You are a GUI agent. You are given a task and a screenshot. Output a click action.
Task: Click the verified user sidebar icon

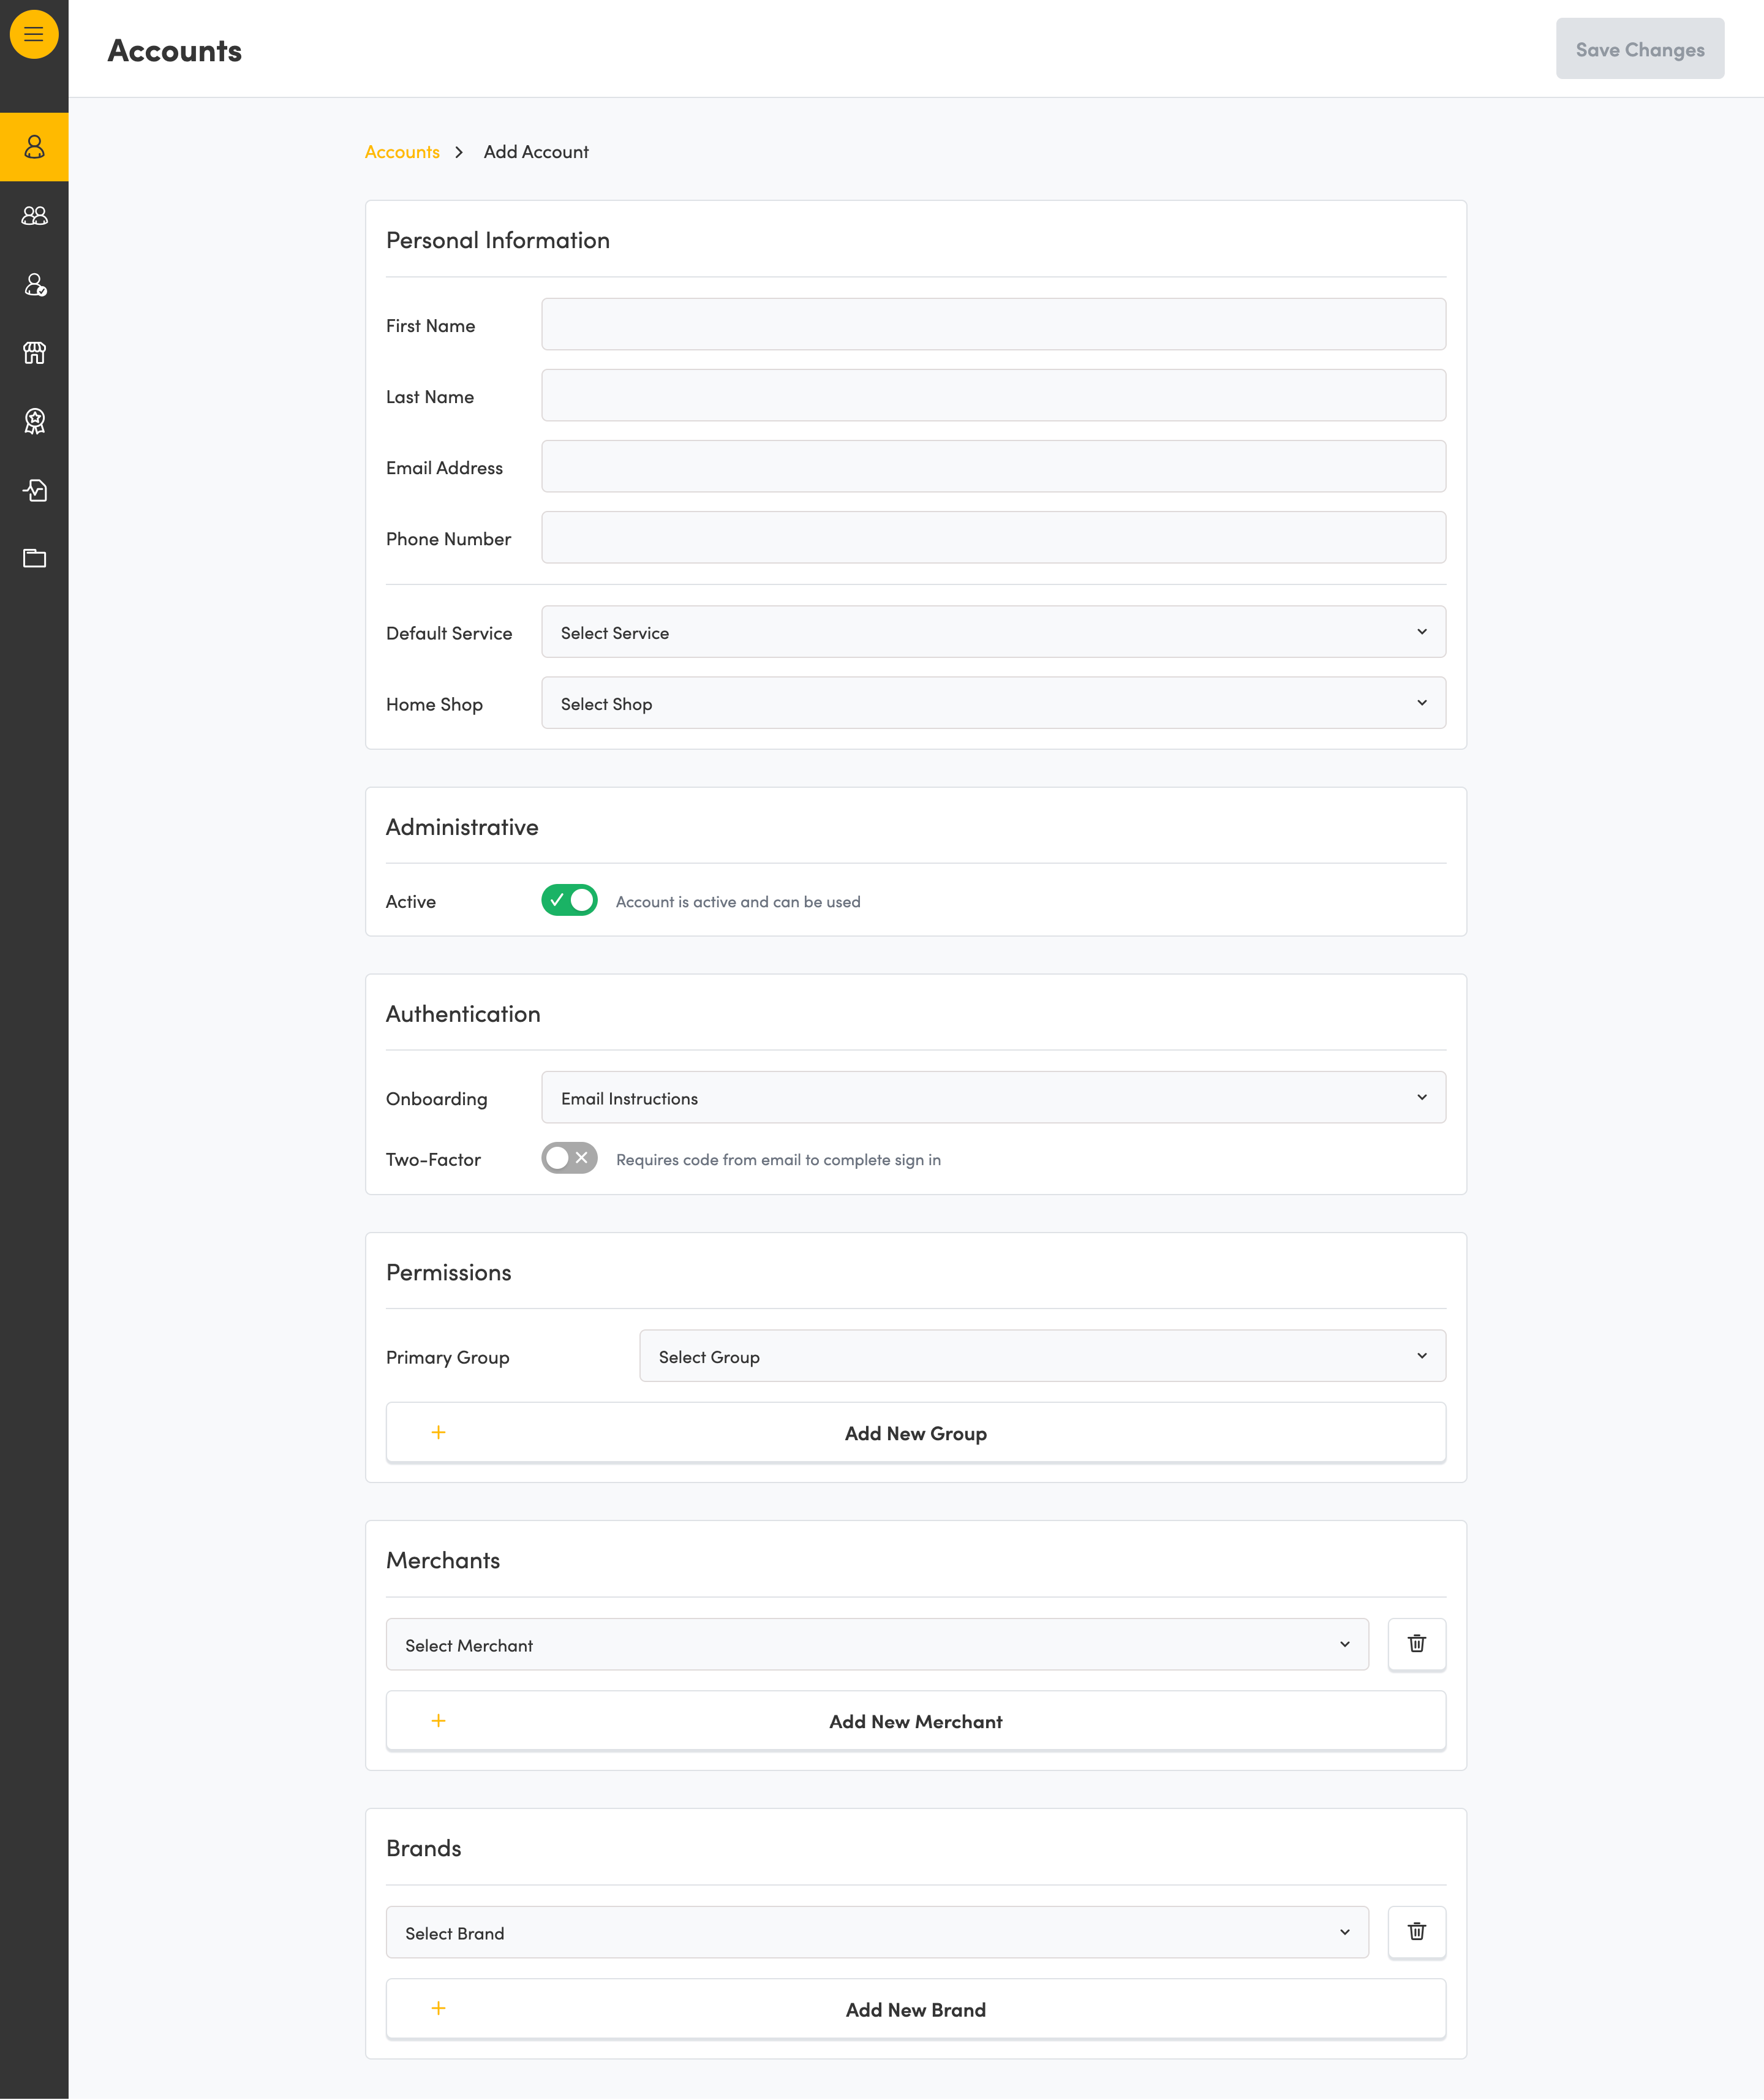[x=34, y=285]
